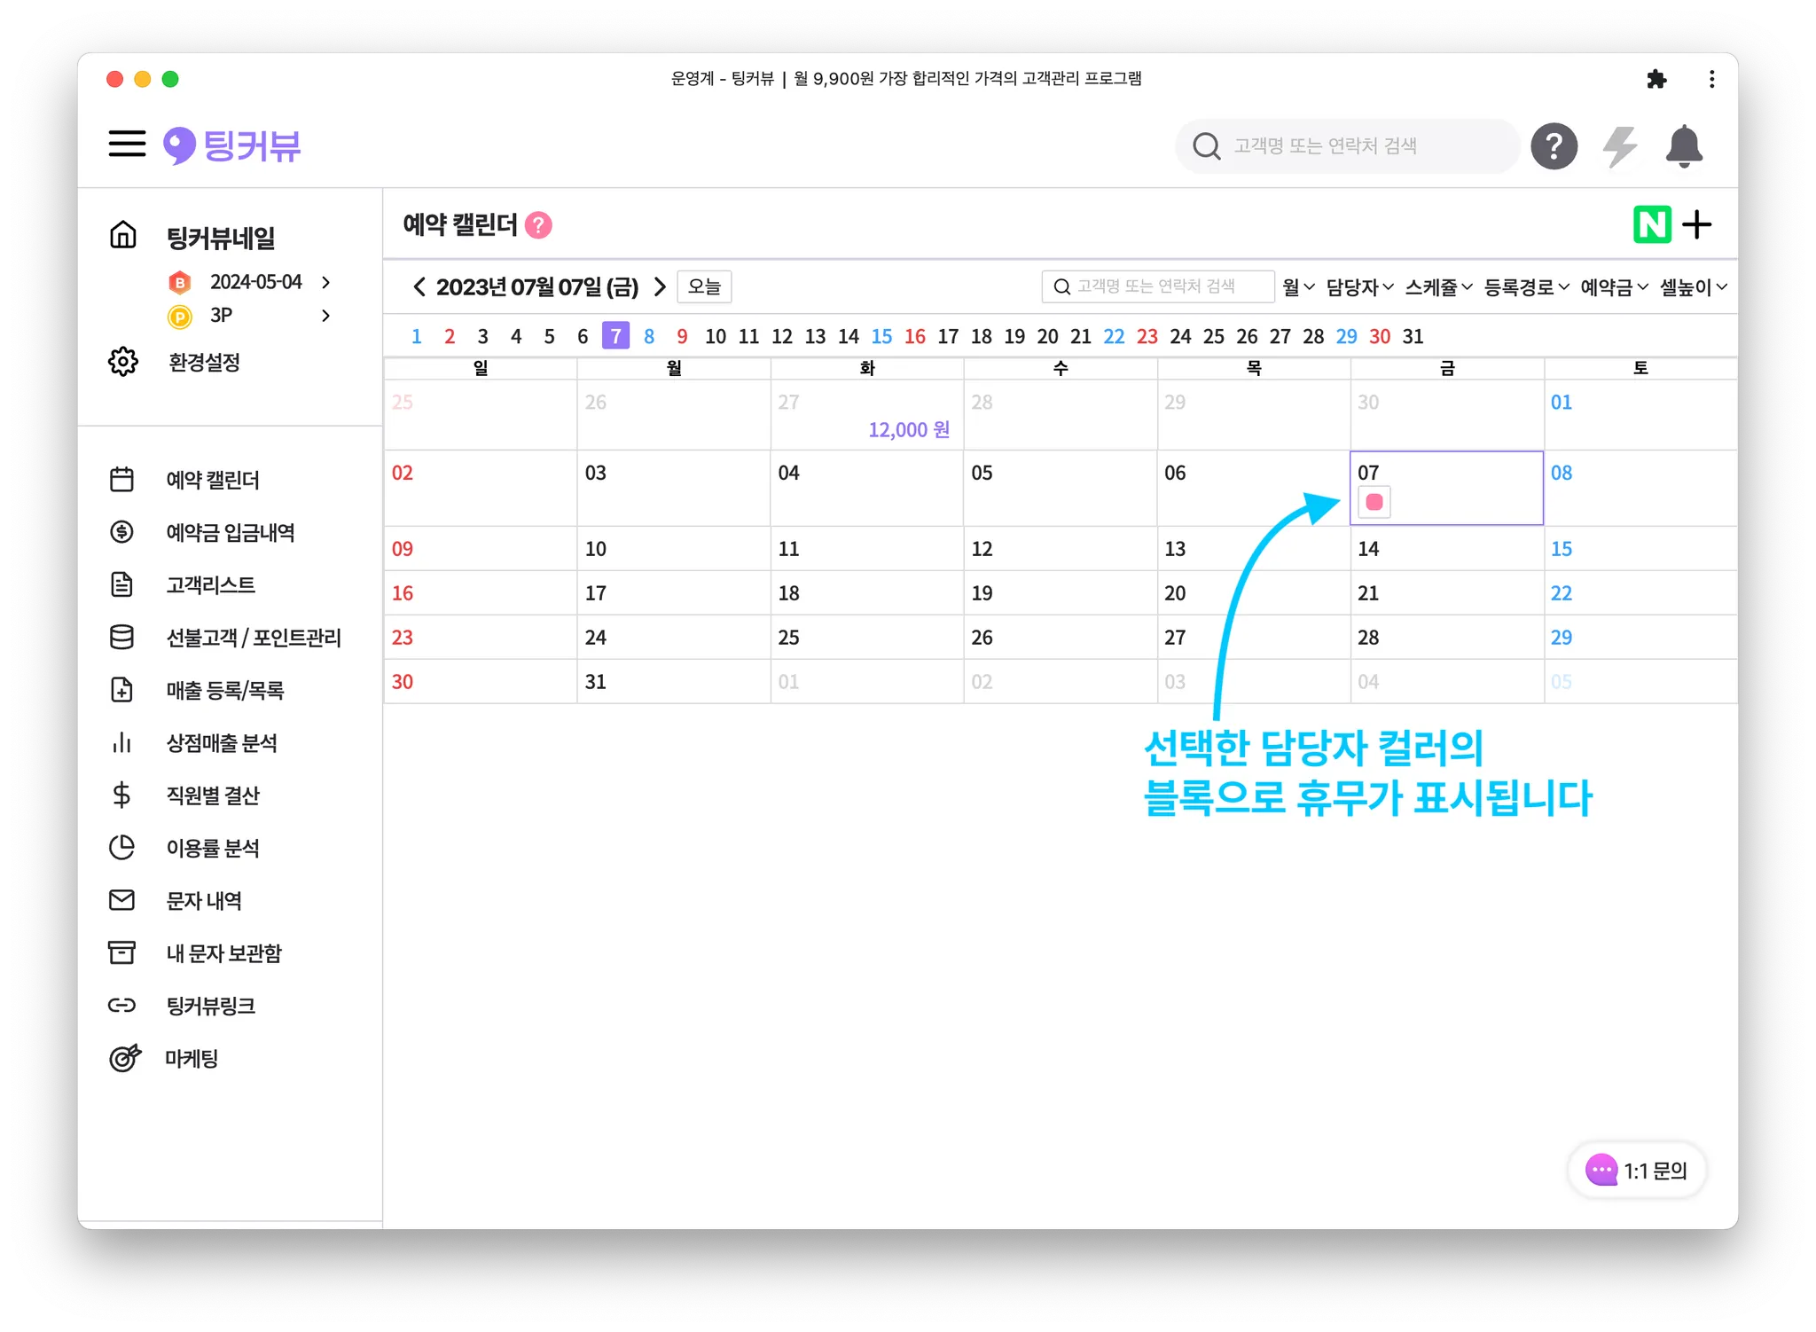
Task: Click the pink holiday block on day 07
Action: click(1374, 502)
